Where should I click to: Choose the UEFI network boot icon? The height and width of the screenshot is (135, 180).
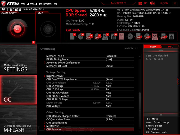[x=114, y=36]
